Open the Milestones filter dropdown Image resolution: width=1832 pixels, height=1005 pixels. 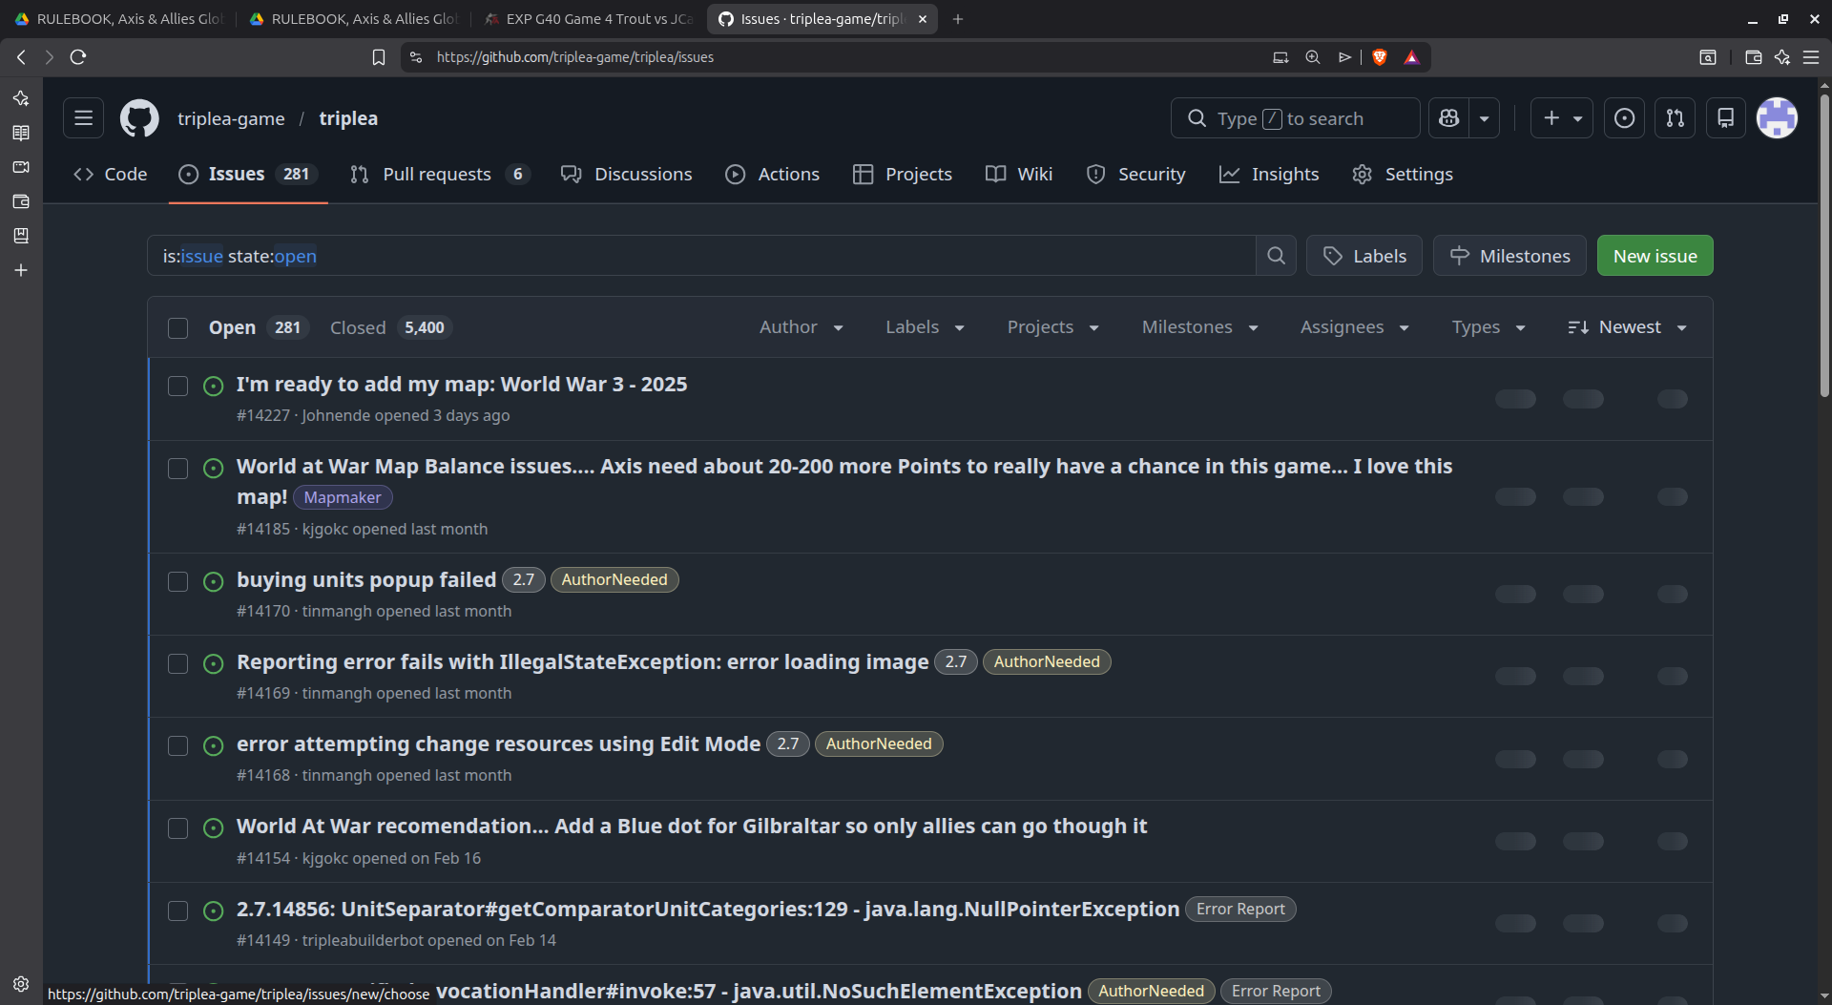pos(1198,326)
